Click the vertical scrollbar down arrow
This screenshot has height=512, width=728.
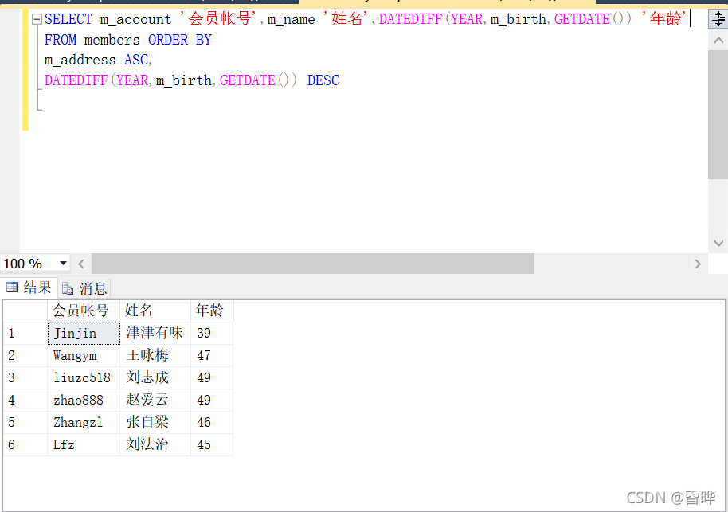(718, 243)
